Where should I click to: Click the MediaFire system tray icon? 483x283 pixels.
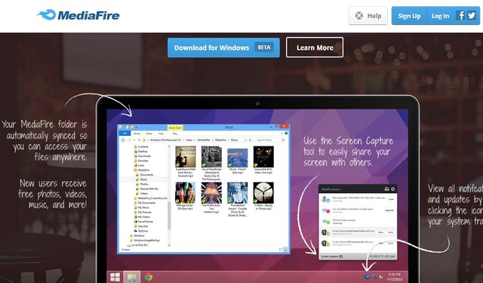[367, 276]
